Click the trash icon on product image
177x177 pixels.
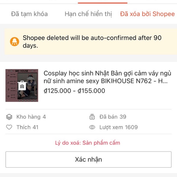[x=22, y=86]
